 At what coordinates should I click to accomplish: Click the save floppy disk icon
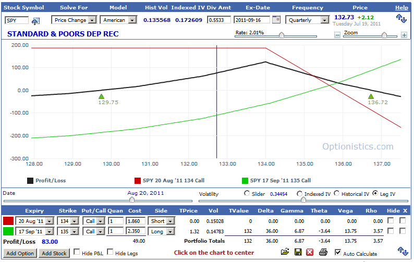pos(298,252)
